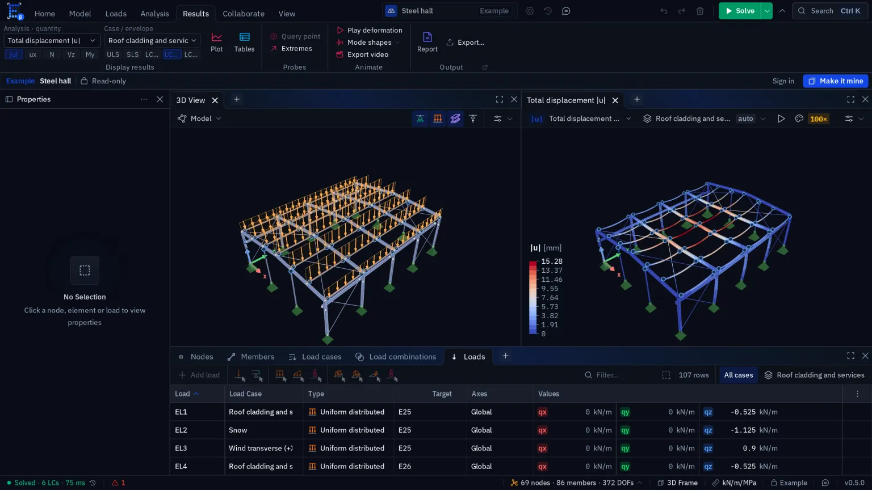Add a new tab next to 3D View
This screenshot has width=872, height=490.
237,99
